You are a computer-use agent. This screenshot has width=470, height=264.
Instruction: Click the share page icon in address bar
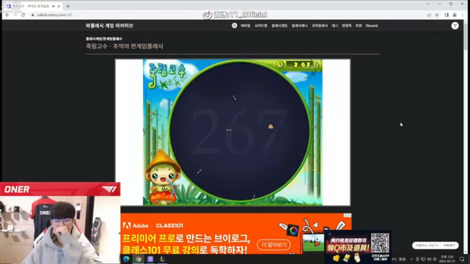pos(429,15)
